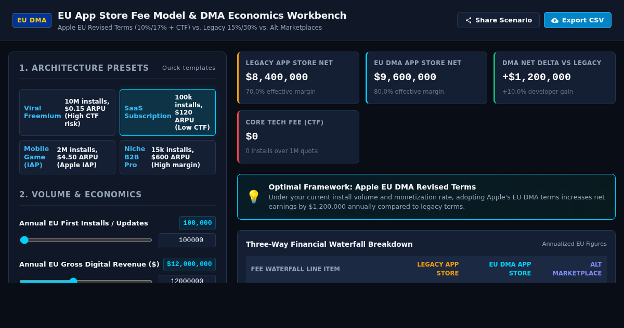Click the Three-Way Financial Waterfall Breakdown title
This screenshot has height=328, width=624.
pos(329,244)
